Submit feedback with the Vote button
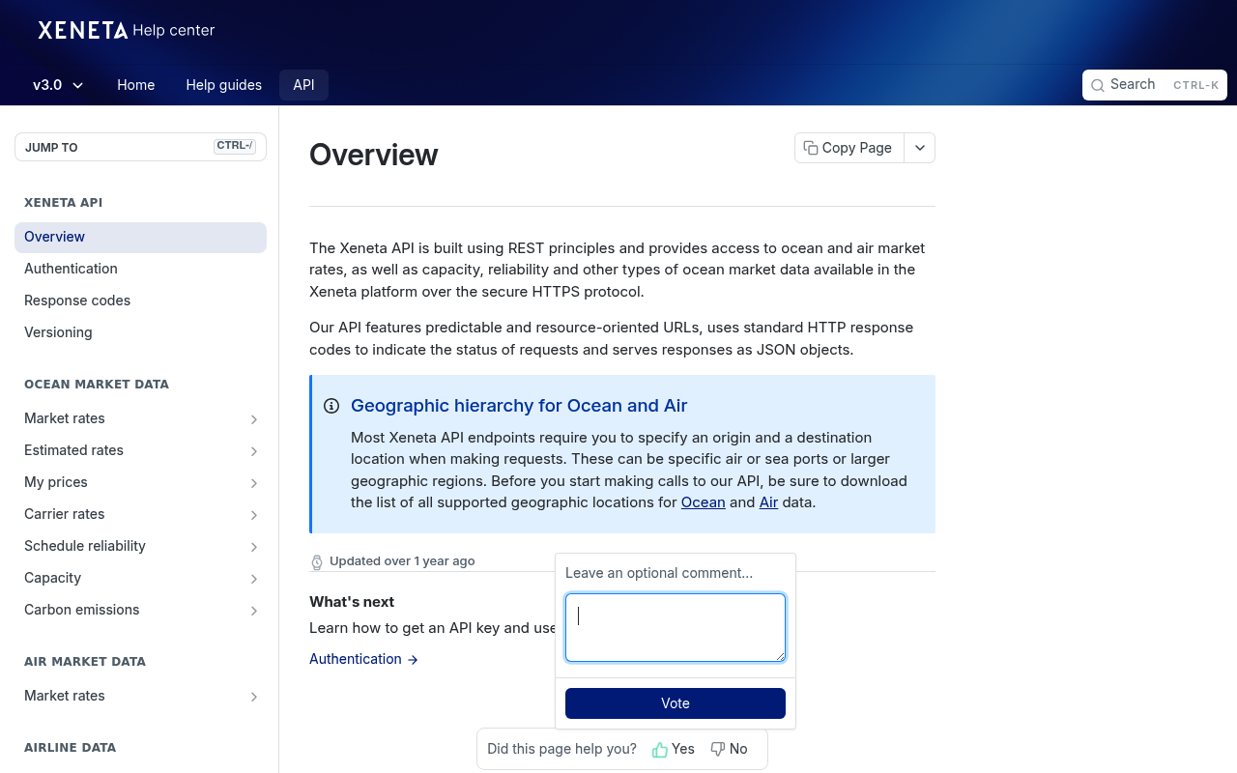The height and width of the screenshot is (773, 1237). pos(676,703)
